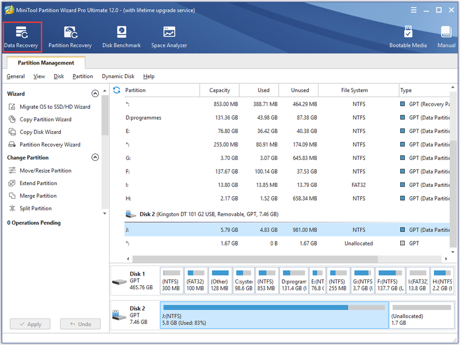Select the E: partition row
The width and height of the screenshot is (460, 345).
pyautogui.click(x=287, y=131)
